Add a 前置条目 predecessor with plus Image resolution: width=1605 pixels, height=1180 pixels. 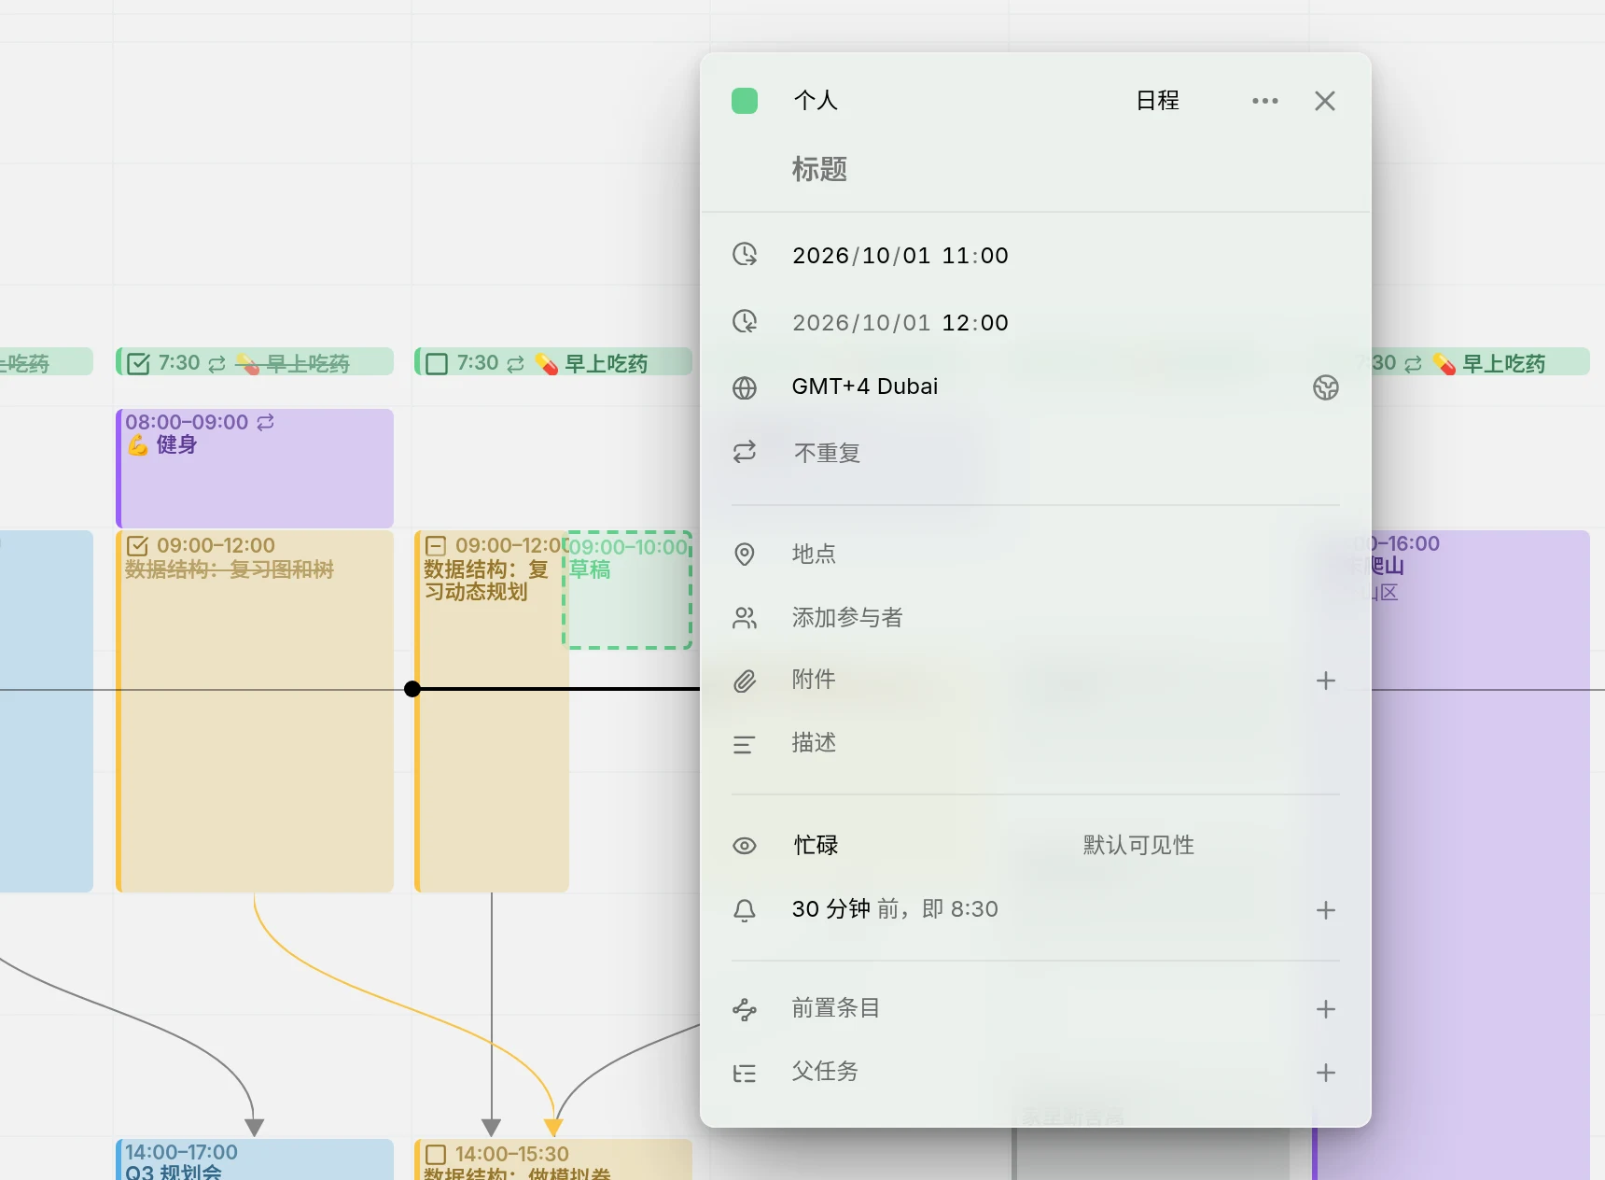[1326, 1009]
